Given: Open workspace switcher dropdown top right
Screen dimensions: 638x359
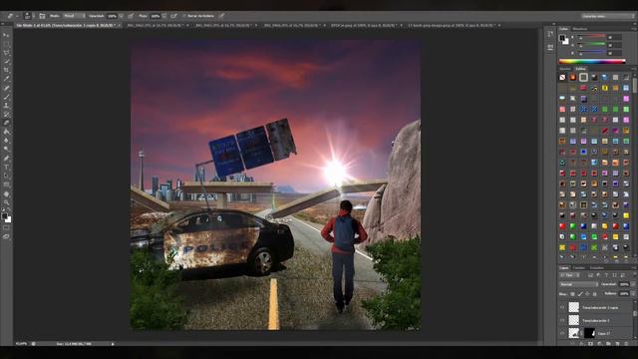Looking at the screenshot, I should coord(608,16).
